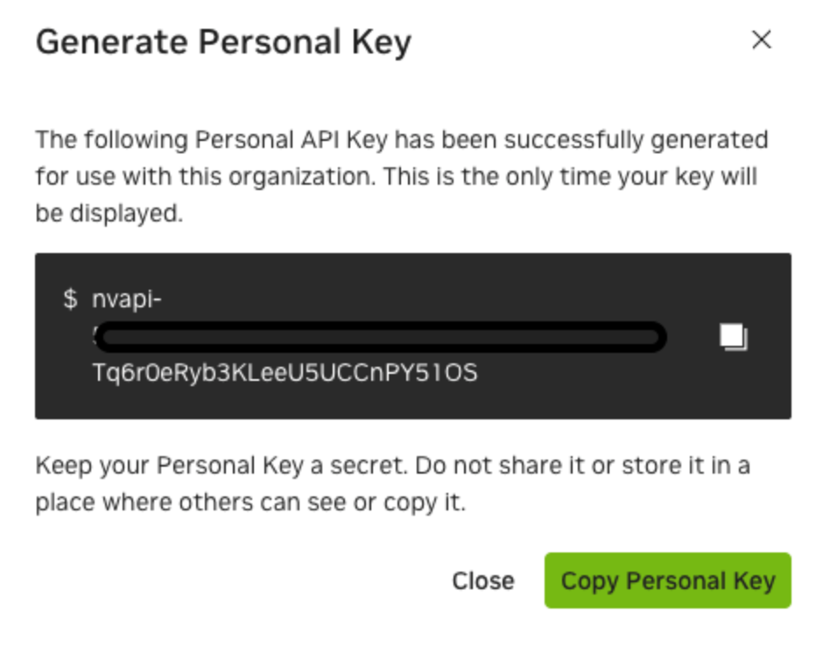Click the nvapi- key prefix text
This screenshot has height=661, width=837.
coord(127,299)
